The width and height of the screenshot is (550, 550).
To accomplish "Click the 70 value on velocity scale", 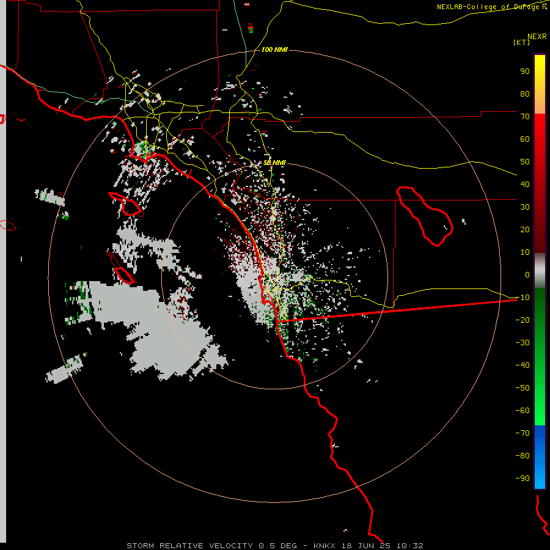I will click(525, 117).
